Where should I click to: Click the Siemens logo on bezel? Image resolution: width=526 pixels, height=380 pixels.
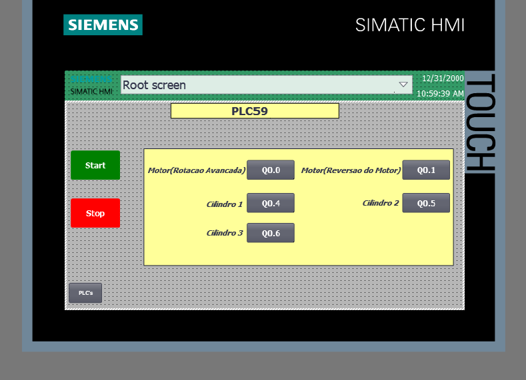103,25
